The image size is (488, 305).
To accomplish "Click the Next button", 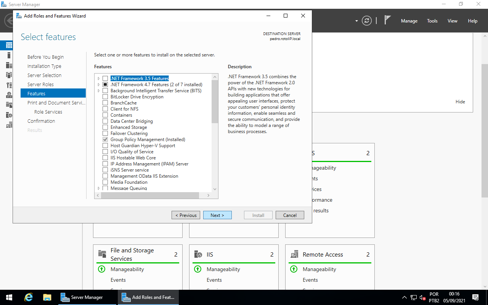I will tap(217, 215).
